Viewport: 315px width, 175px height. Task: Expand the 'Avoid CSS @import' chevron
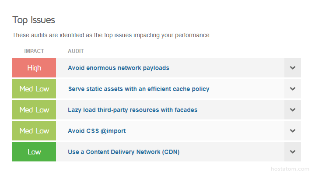pyautogui.click(x=293, y=131)
